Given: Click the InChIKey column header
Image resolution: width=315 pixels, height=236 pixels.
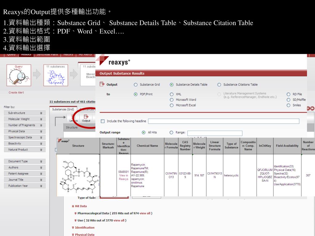Looking at the screenshot, I should pyautogui.click(x=265, y=146).
